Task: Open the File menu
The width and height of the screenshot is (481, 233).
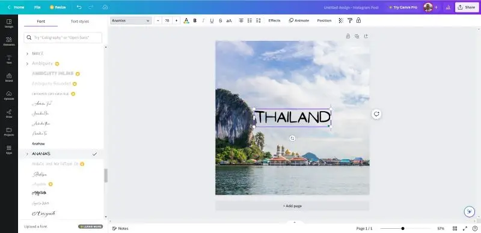Action: pyautogui.click(x=37, y=7)
